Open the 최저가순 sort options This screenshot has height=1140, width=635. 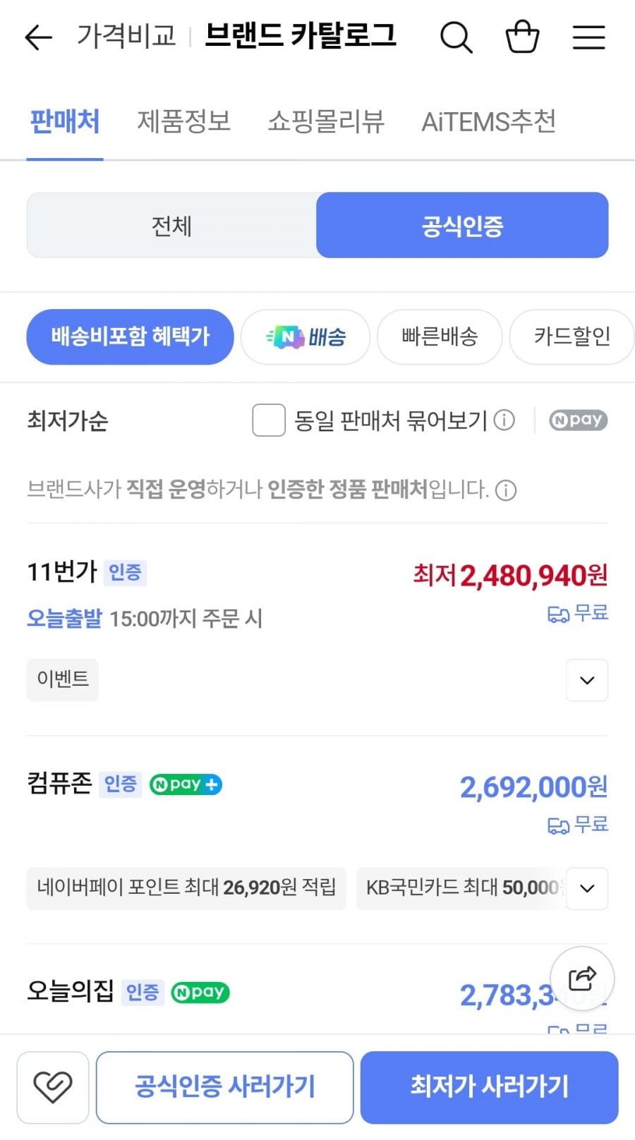[68, 421]
